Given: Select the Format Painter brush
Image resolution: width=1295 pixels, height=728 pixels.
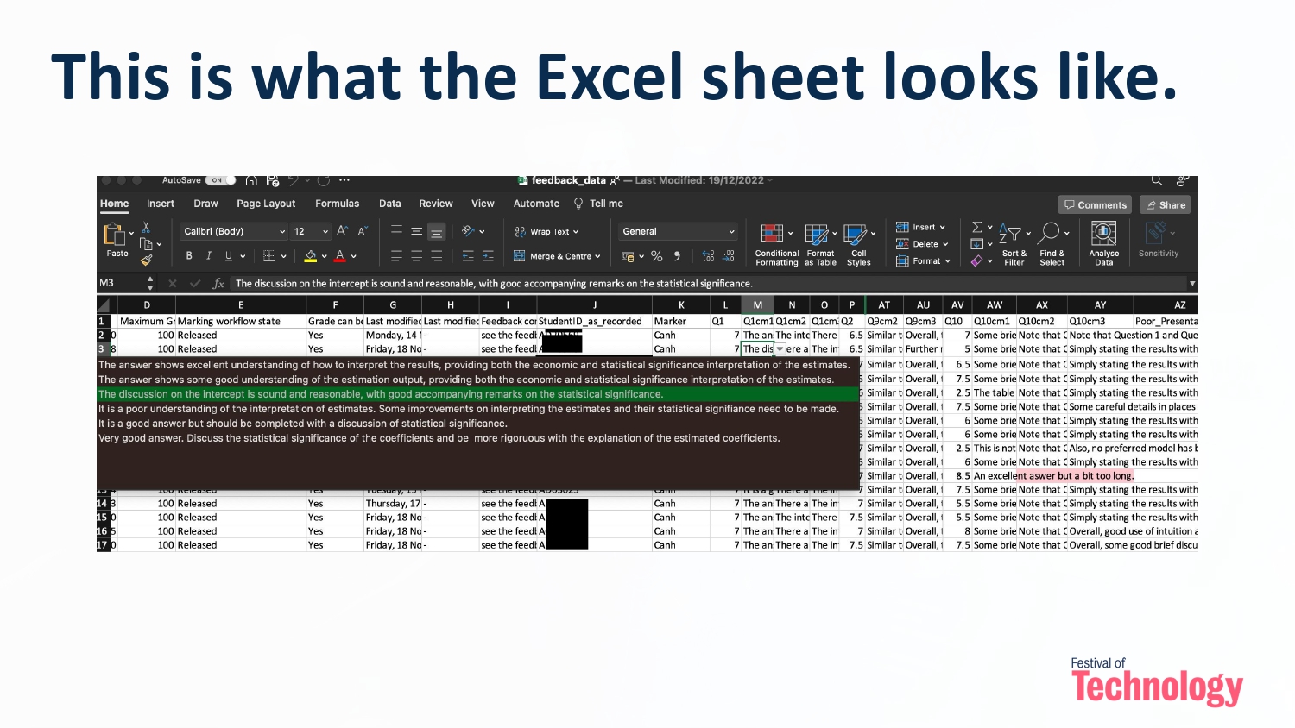Looking at the screenshot, I should 146,259.
